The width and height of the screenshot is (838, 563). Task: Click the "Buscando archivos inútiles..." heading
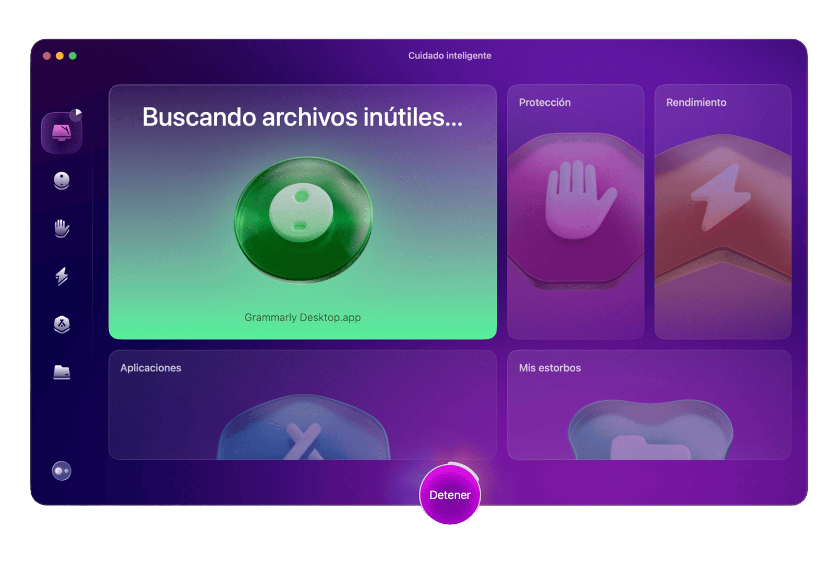coord(302,117)
